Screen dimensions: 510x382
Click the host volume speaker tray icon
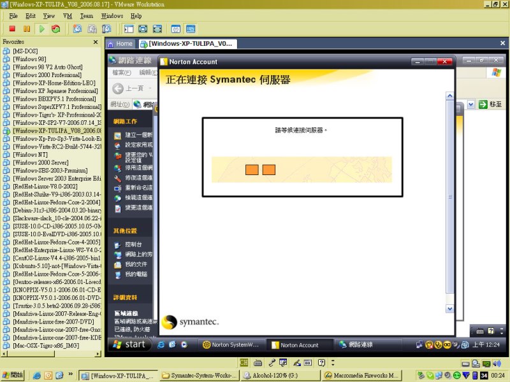(x=497, y=364)
